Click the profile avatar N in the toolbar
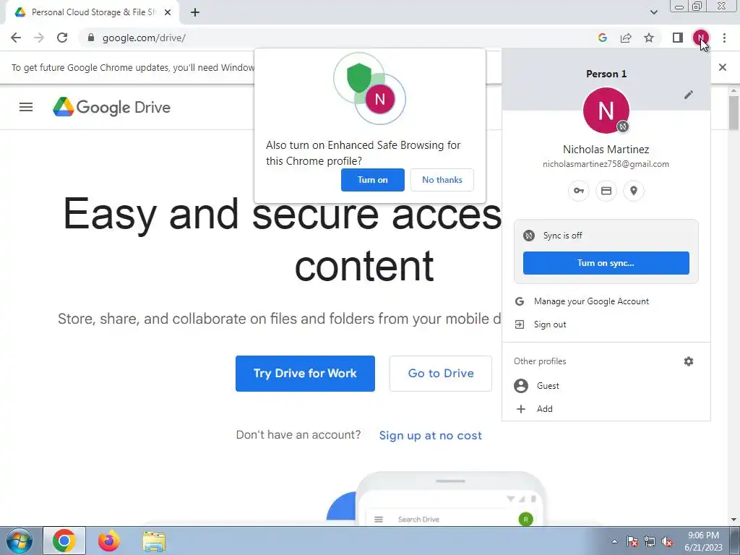This screenshot has width=740, height=555. click(701, 38)
